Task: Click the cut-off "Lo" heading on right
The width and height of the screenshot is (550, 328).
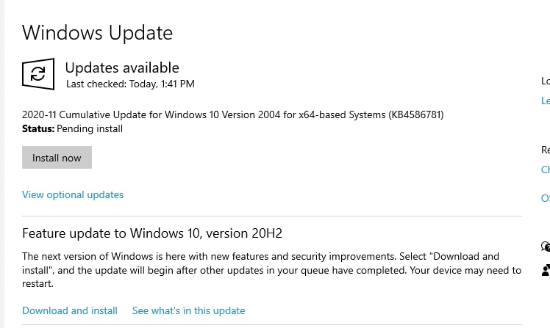Action: (x=546, y=81)
